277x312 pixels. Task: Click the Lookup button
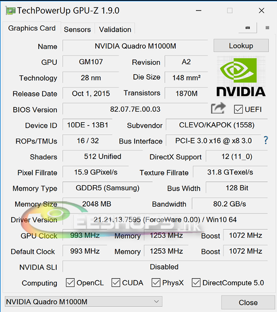(x=241, y=46)
